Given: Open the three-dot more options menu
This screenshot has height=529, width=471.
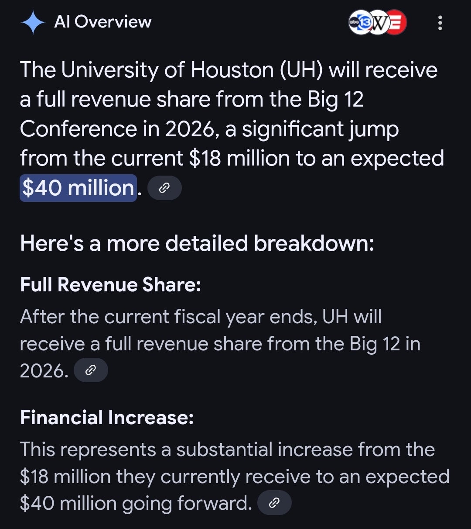Looking at the screenshot, I should point(440,23).
